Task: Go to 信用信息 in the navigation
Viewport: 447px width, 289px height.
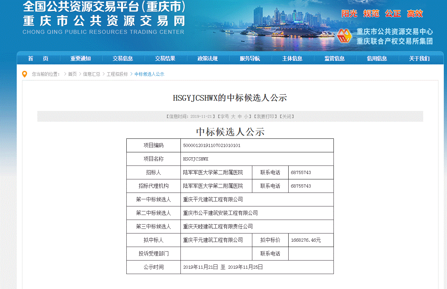Action: coord(377,59)
